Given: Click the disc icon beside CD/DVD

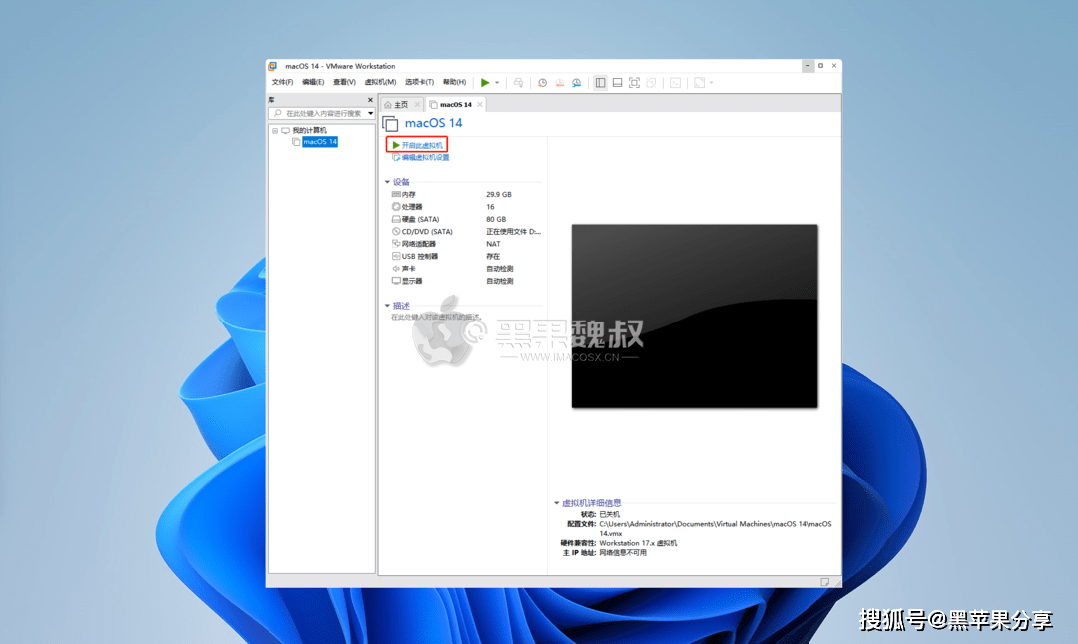Looking at the screenshot, I should 396,232.
